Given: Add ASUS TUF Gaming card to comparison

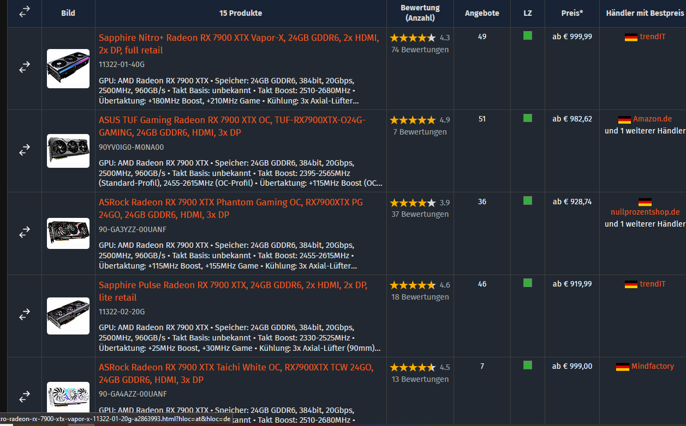Looking at the screenshot, I should point(25,150).
